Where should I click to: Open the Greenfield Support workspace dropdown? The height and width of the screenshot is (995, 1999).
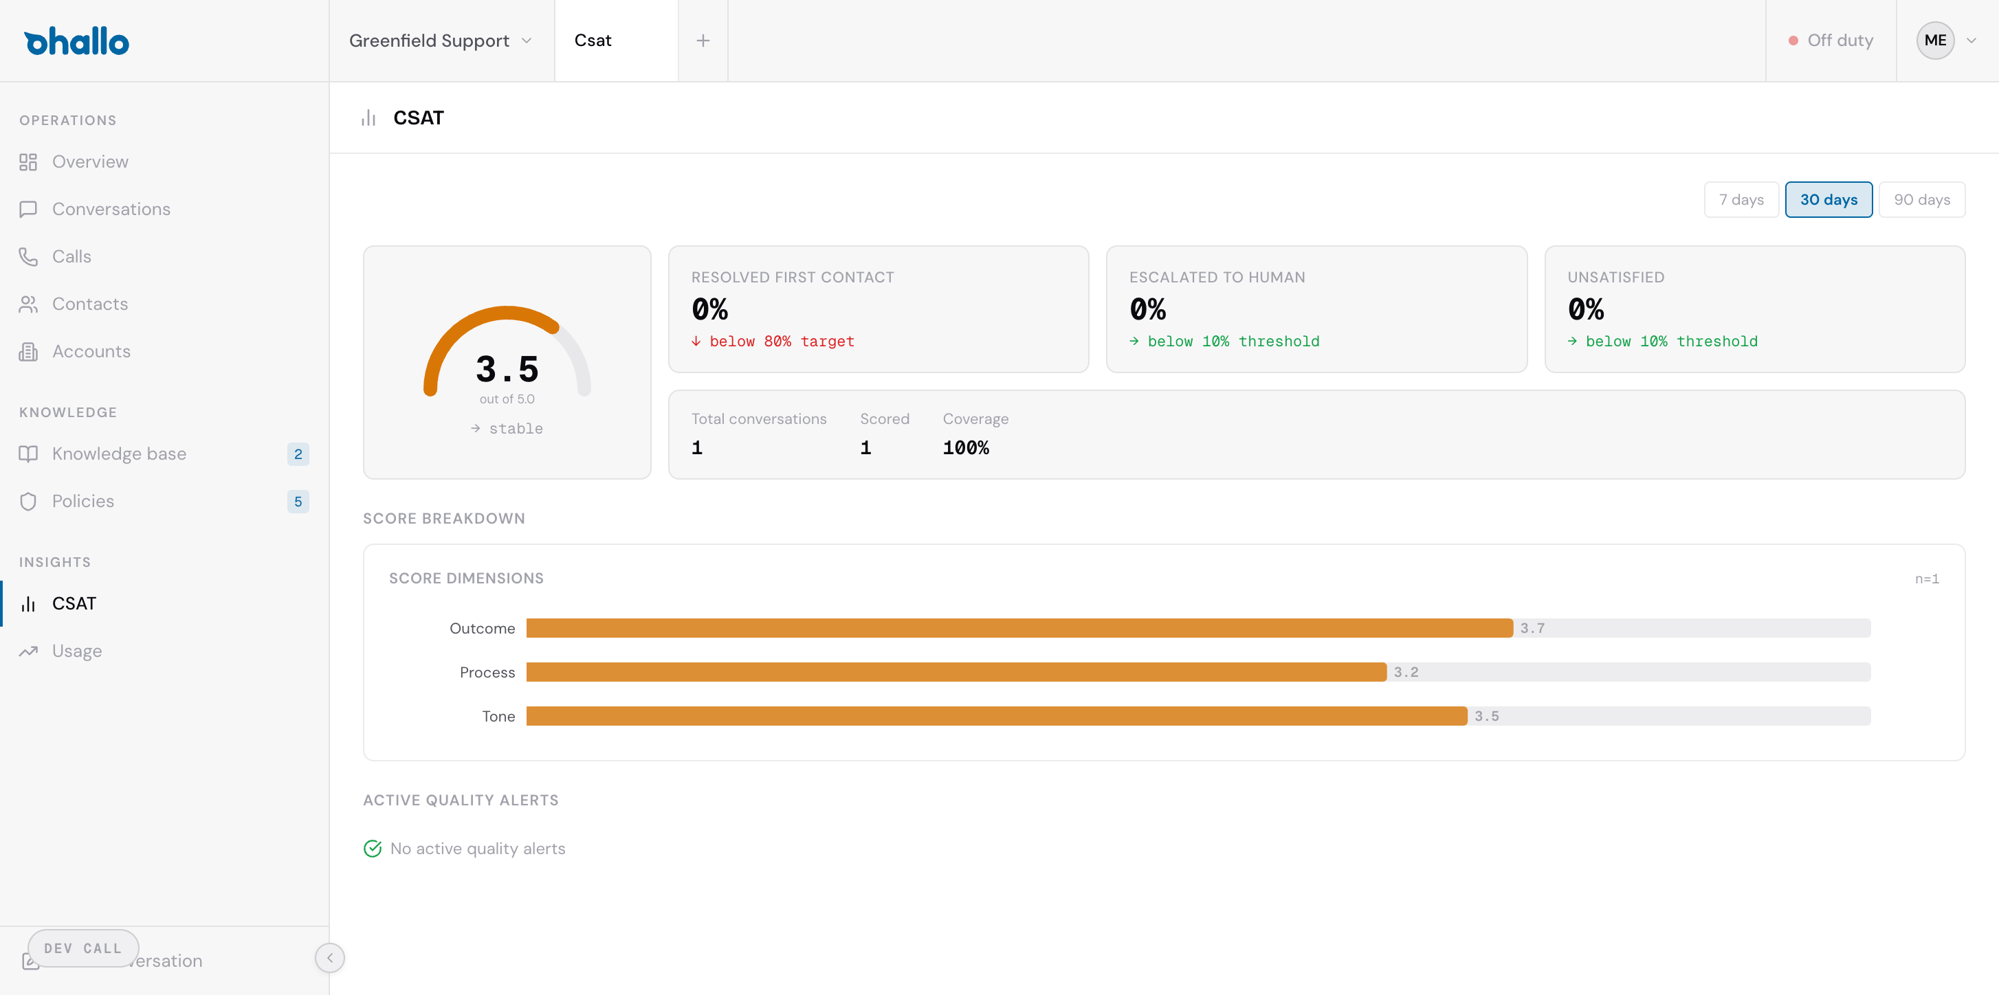[441, 41]
